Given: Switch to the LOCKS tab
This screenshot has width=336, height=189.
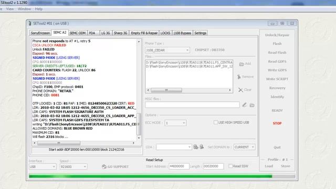Looking at the screenshot, I should click(165, 33).
